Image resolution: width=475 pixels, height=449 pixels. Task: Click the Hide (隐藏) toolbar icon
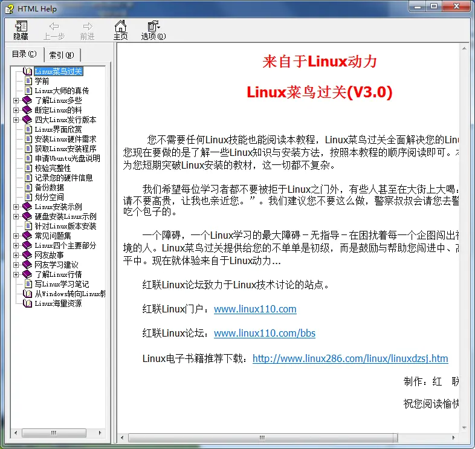(21, 27)
